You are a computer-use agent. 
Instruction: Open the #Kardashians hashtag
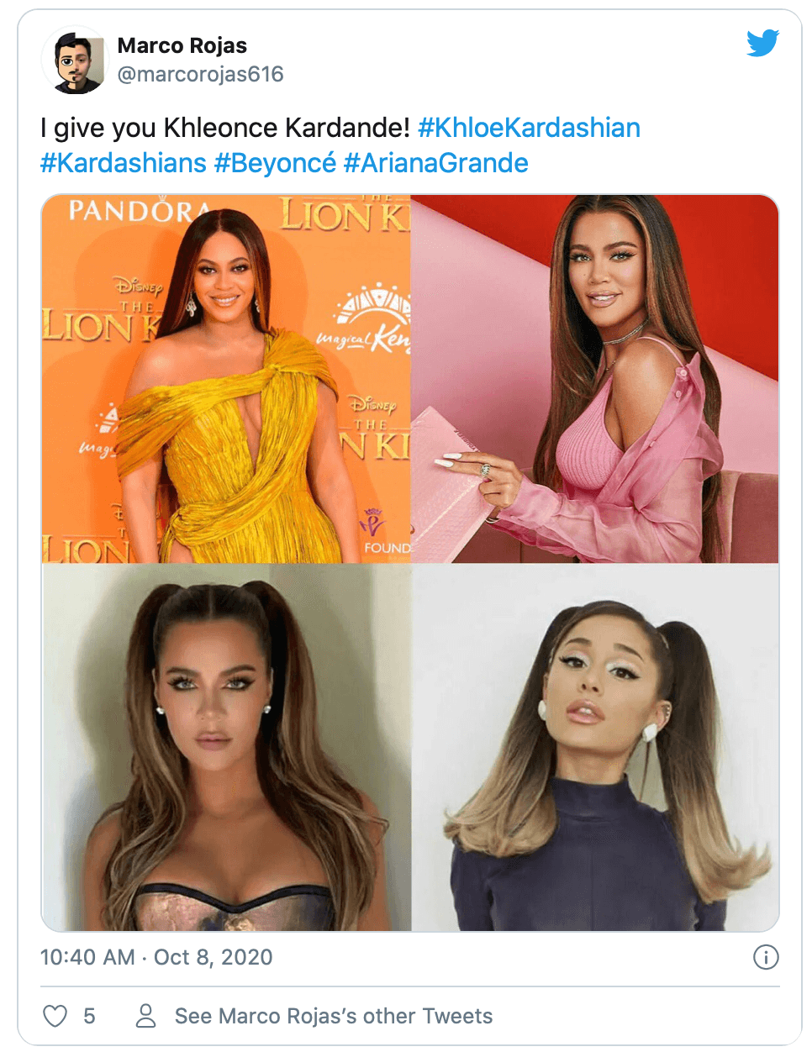click(124, 163)
